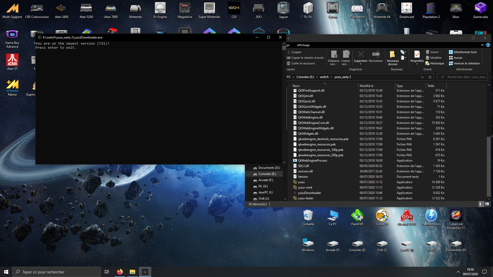Sort files by Modifié le column header

pyautogui.click(x=376, y=86)
